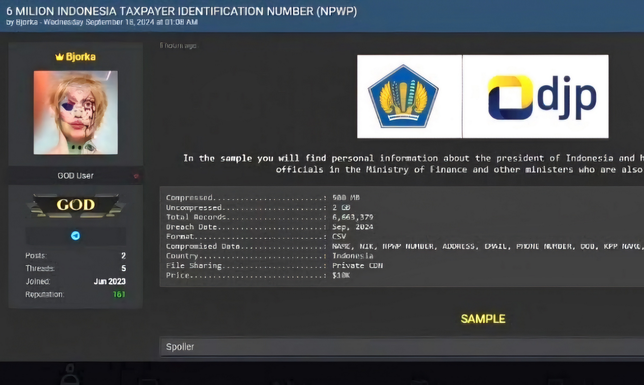This screenshot has height=385, width=644.
Task: Show Bjorka's posts count
Action: pos(123,256)
